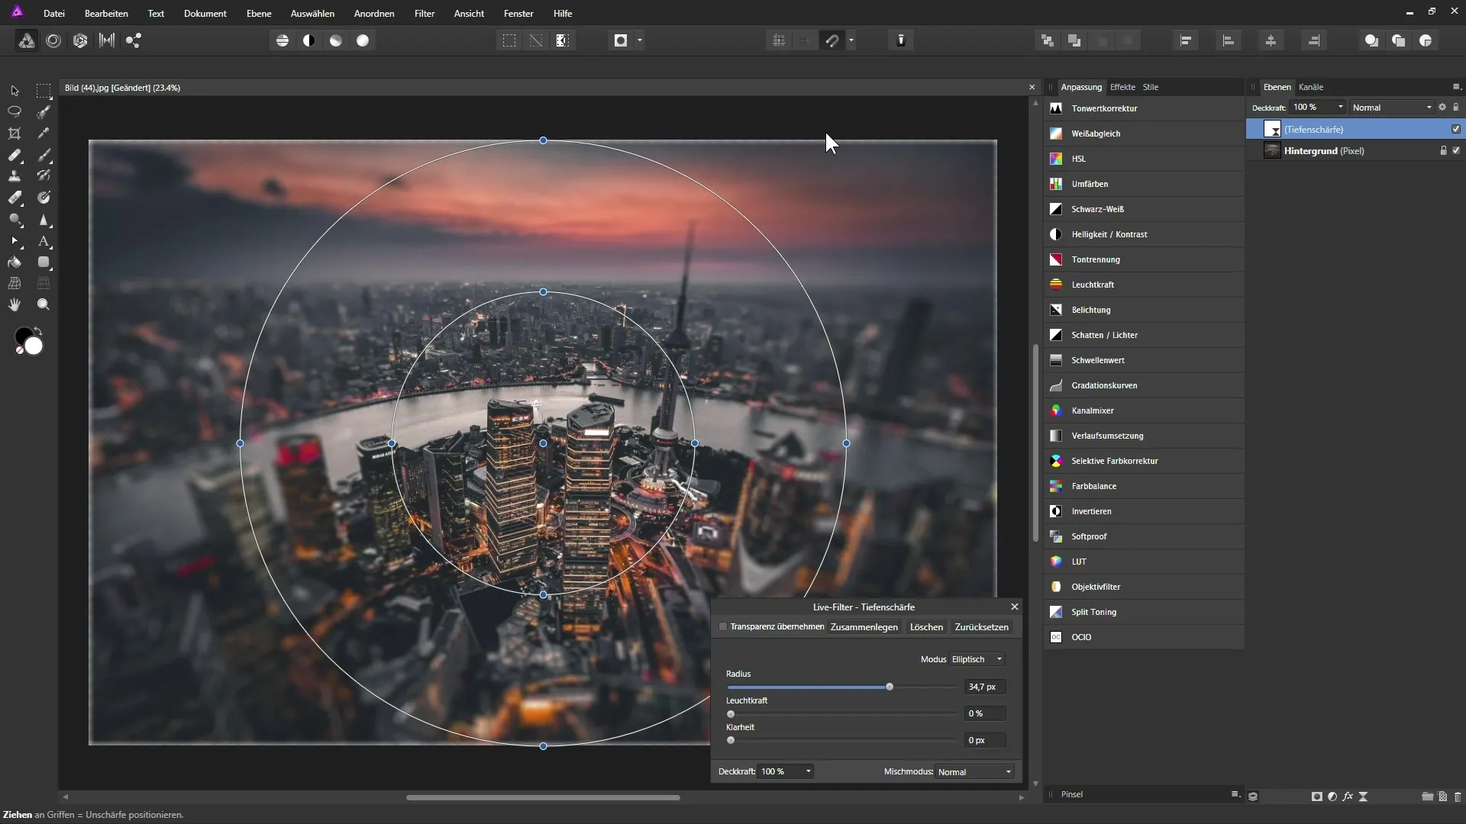The height and width of the screenshot is (824, 1466).
Task: Switch to the Liquify Persona icon
Action: coord(53,41)
